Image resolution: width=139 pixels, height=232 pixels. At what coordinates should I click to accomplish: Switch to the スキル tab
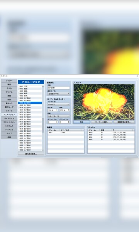[9, 88]
